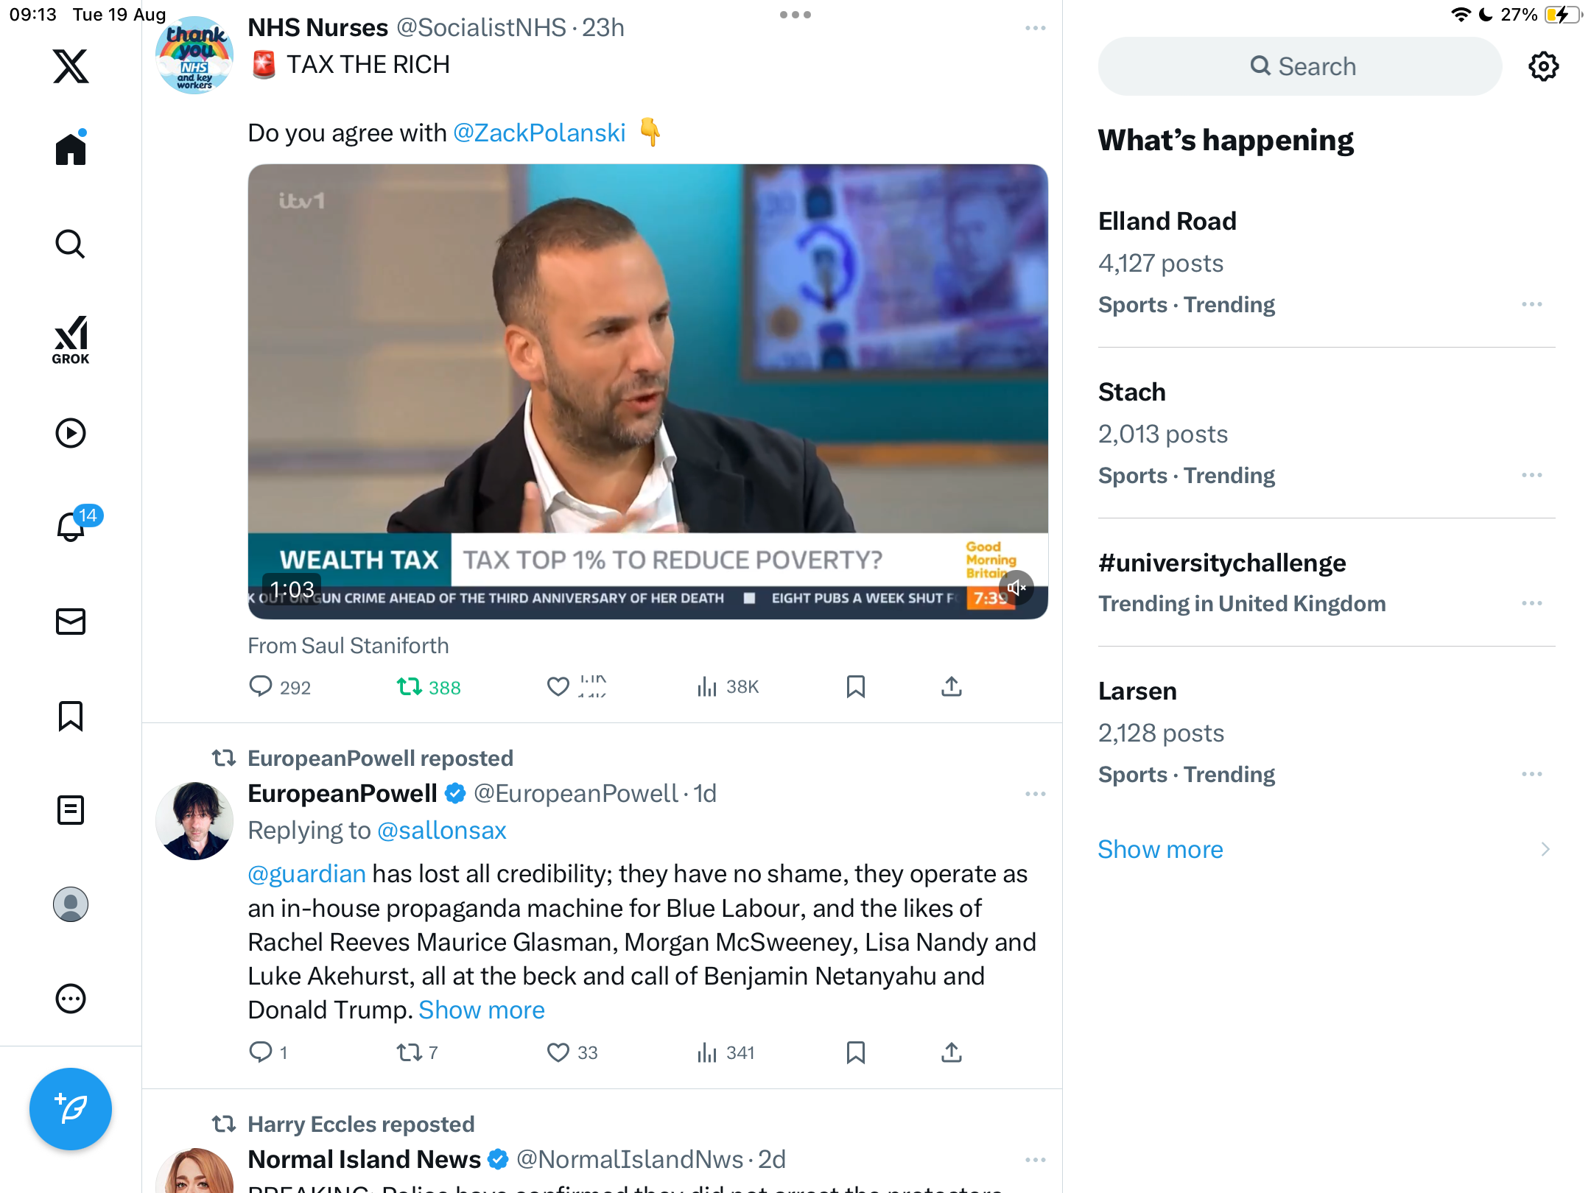Open the video tab play icon
The height and width of the screenshot is (1193, 1591).
[71, 433]
